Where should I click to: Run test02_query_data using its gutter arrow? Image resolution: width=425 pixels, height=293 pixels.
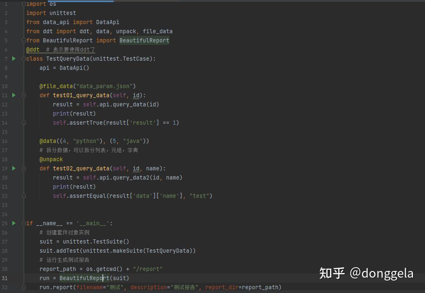click(x=14, y=168)
